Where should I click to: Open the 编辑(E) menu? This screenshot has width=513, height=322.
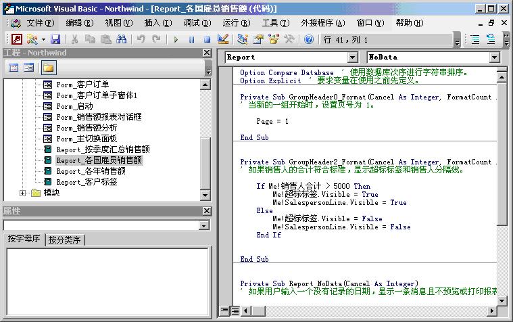click(x=80, y=23)
